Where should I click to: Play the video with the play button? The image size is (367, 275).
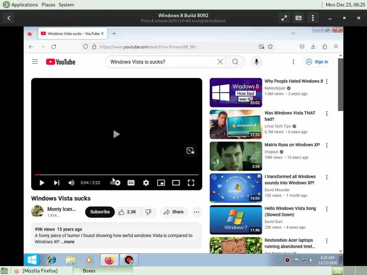42,183
